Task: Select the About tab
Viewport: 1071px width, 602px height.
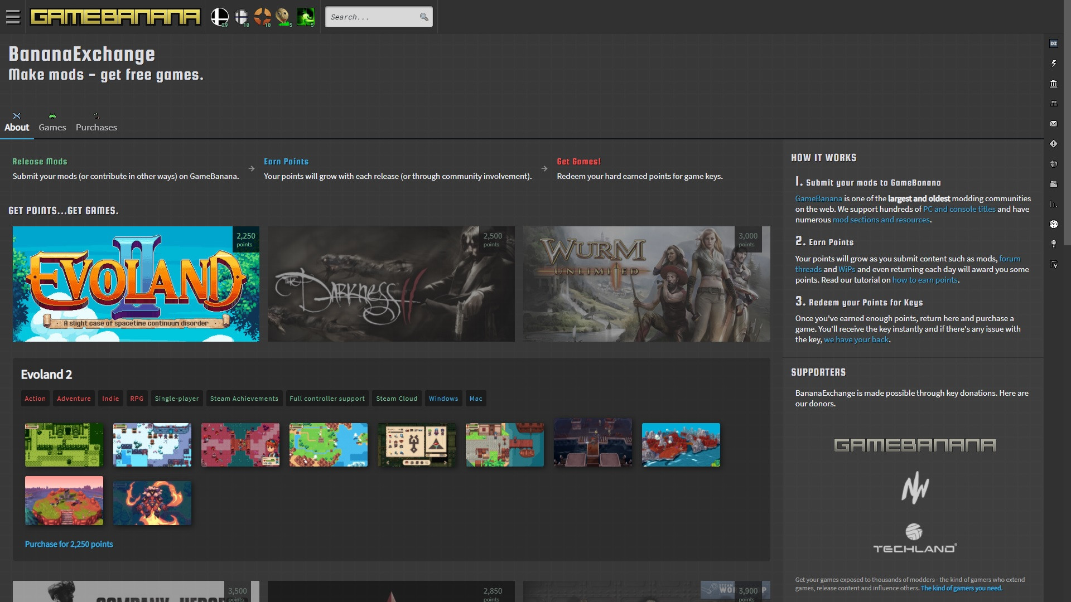Action: click(17, 127)
